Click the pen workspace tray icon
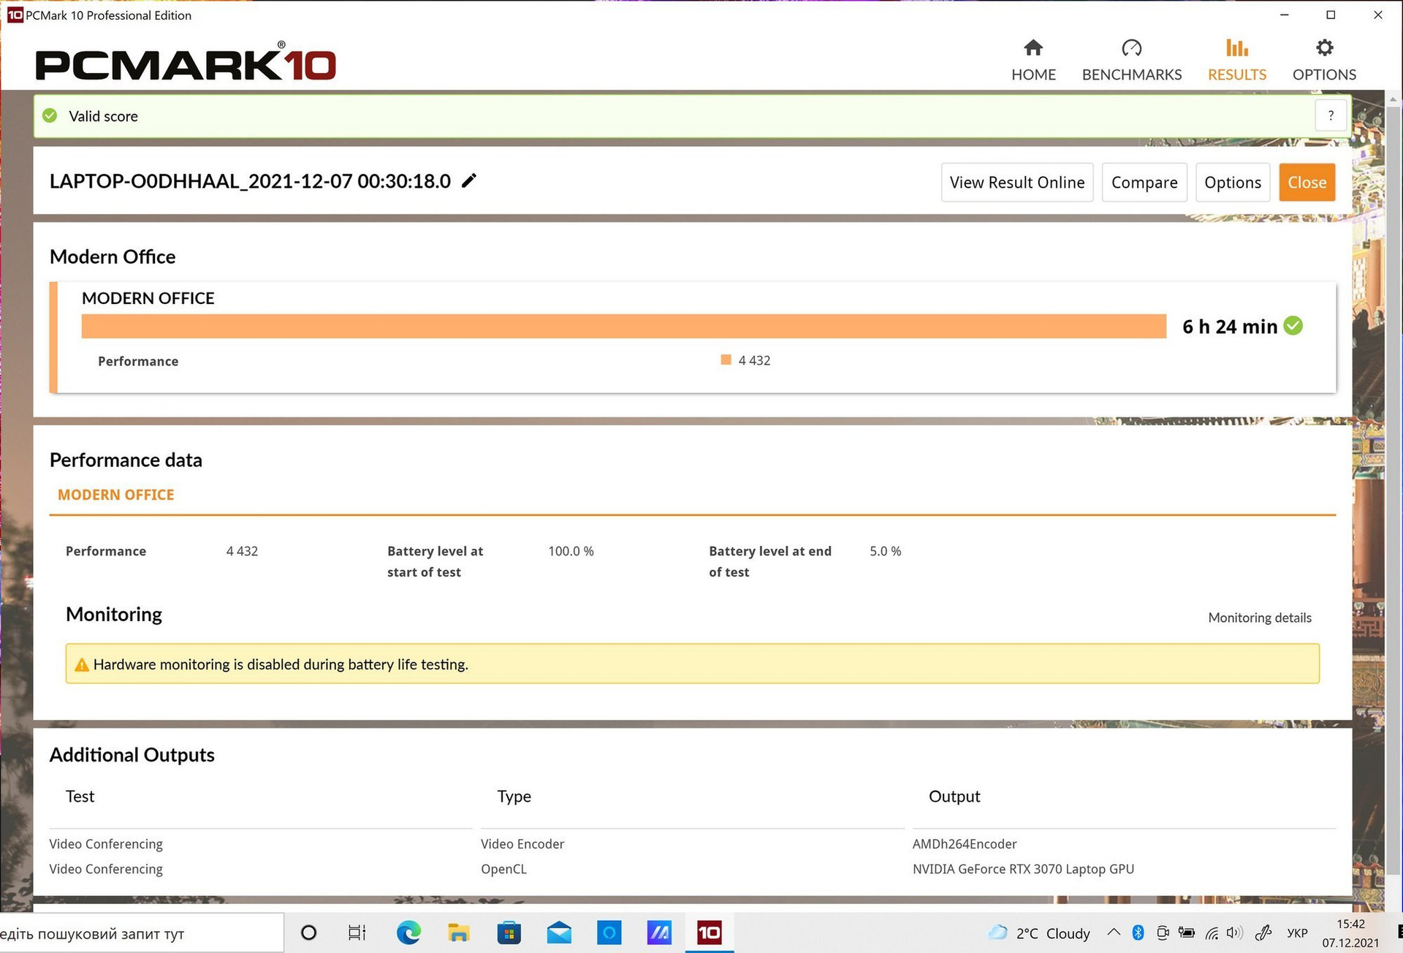This screenshot has width=1403, height=953. (1263, 933)
